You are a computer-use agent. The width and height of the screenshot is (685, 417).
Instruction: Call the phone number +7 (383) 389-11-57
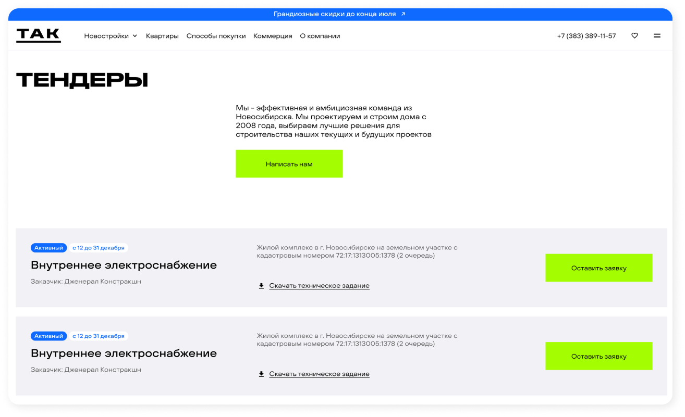pos(586,36)
